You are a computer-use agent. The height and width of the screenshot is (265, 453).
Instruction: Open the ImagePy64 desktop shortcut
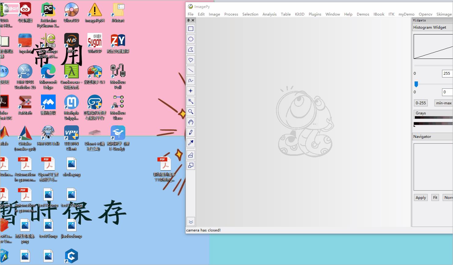(x=95, y=13)
